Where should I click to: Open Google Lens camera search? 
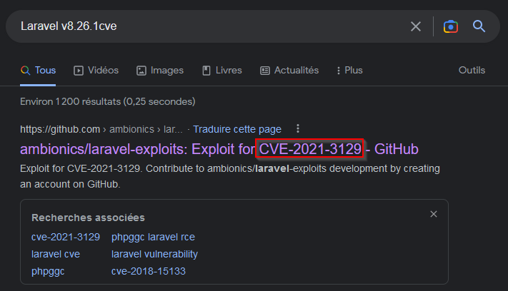tap(451, 26)
